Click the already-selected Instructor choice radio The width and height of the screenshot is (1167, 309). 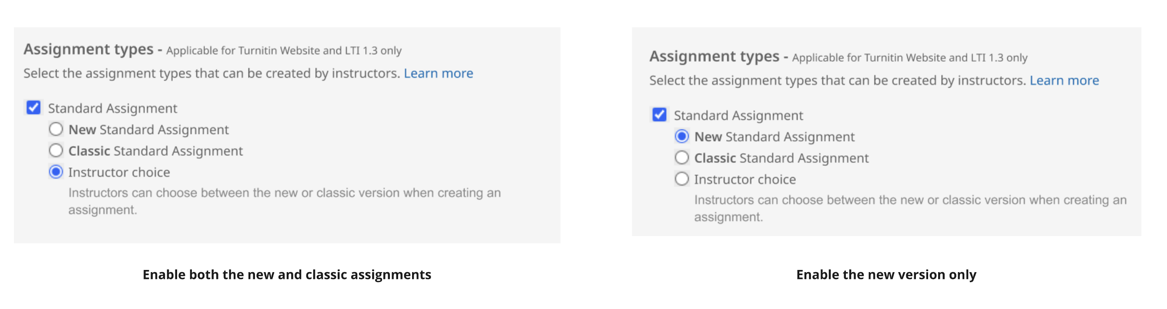click(x=56, y=172)
